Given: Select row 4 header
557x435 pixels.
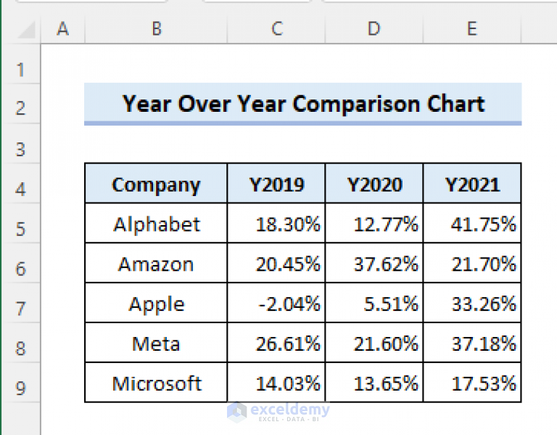Looking at the screenshot, I should pyautogui.click(x=20, y=190).
